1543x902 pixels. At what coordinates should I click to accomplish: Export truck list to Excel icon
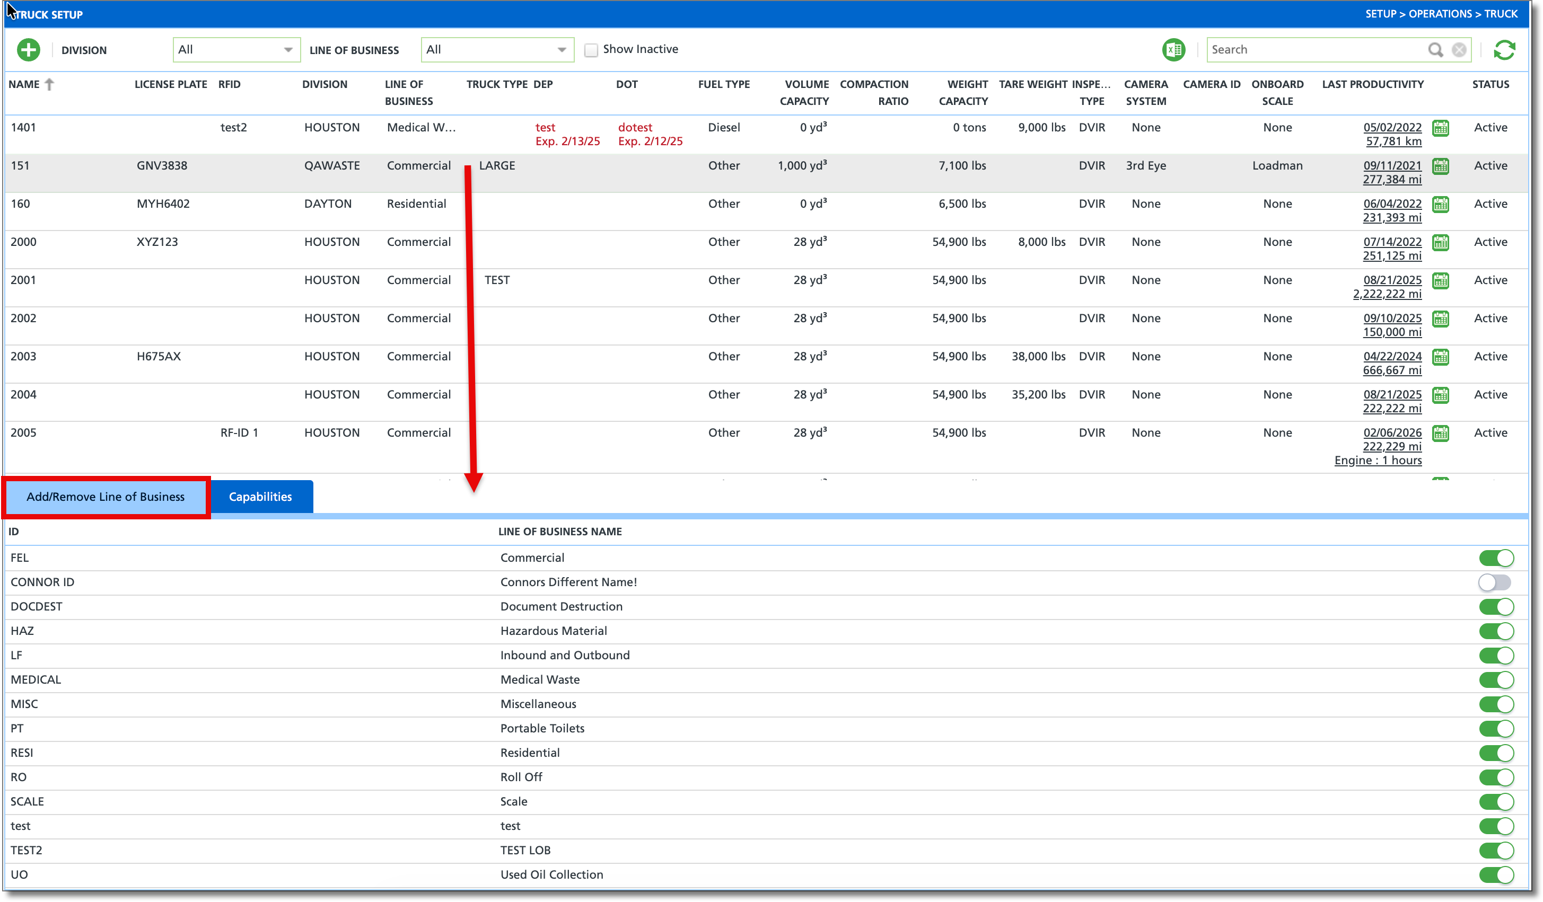pyautogui.click(x=1173, y=50)
